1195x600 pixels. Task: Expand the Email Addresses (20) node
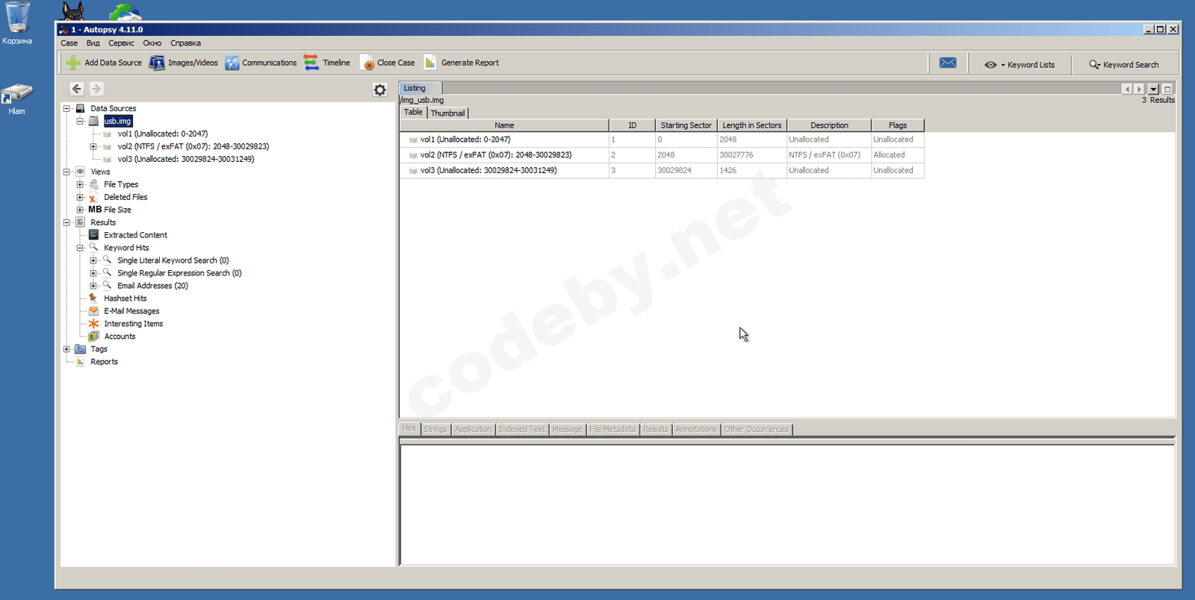(93, 286)
